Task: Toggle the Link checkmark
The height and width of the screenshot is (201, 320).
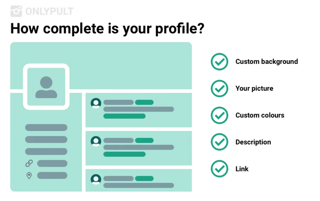Action: [219, 169]
